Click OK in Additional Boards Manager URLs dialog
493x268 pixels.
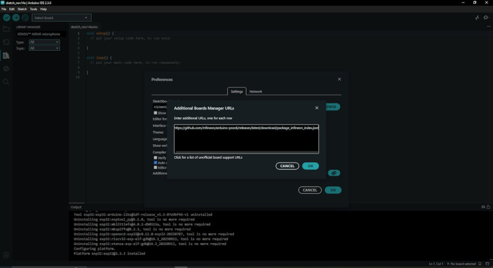310,166
